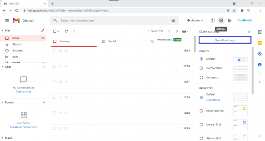The height and width of the screenshot is (141, 265).
Task: Open the More options three-dot menu
Action: tap(74, 31)
